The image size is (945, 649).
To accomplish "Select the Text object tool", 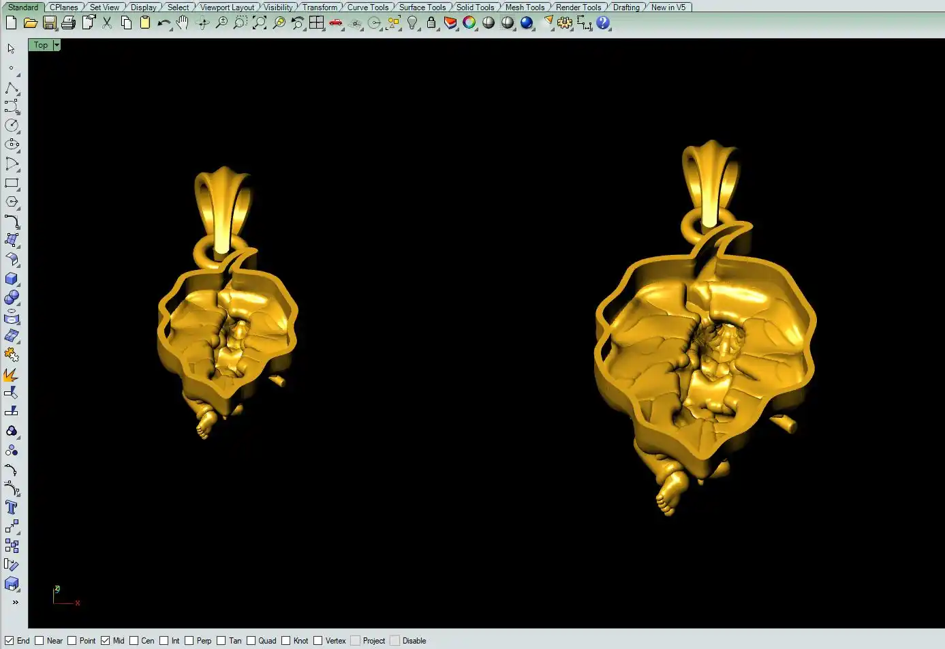I will coord(12,507).
